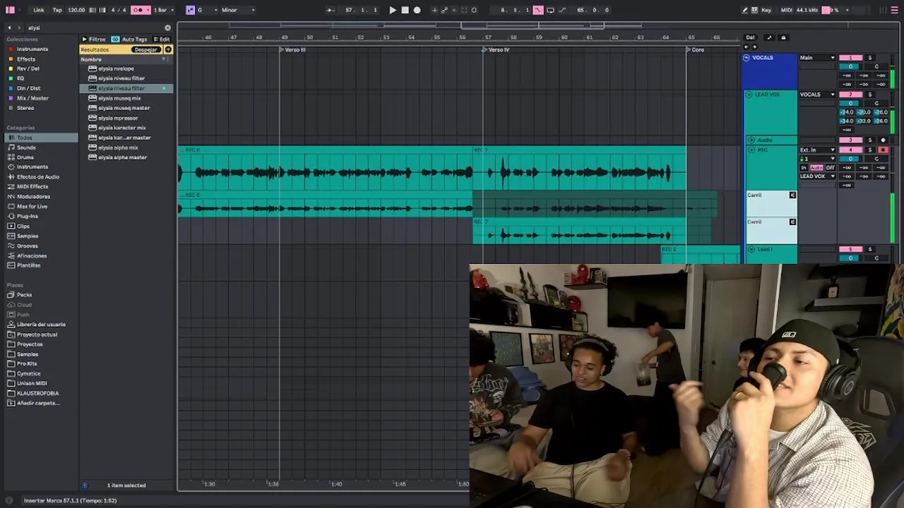Click the Filtros button in browser

(94, 40)
